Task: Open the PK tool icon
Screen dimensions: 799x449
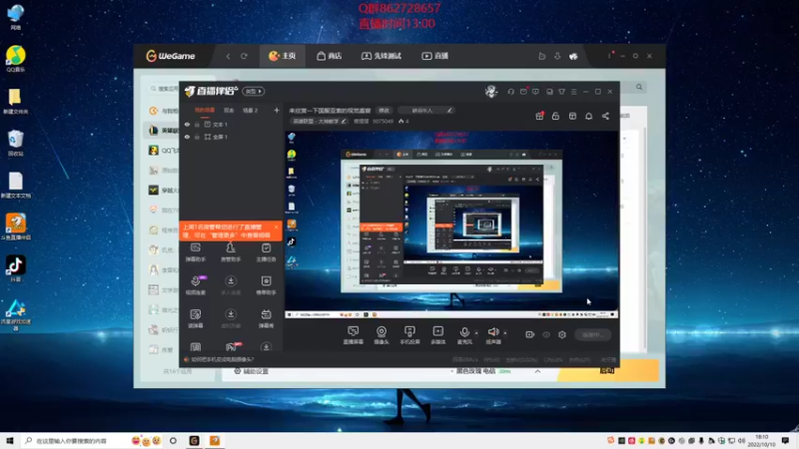Action: [x=232, y=347]
